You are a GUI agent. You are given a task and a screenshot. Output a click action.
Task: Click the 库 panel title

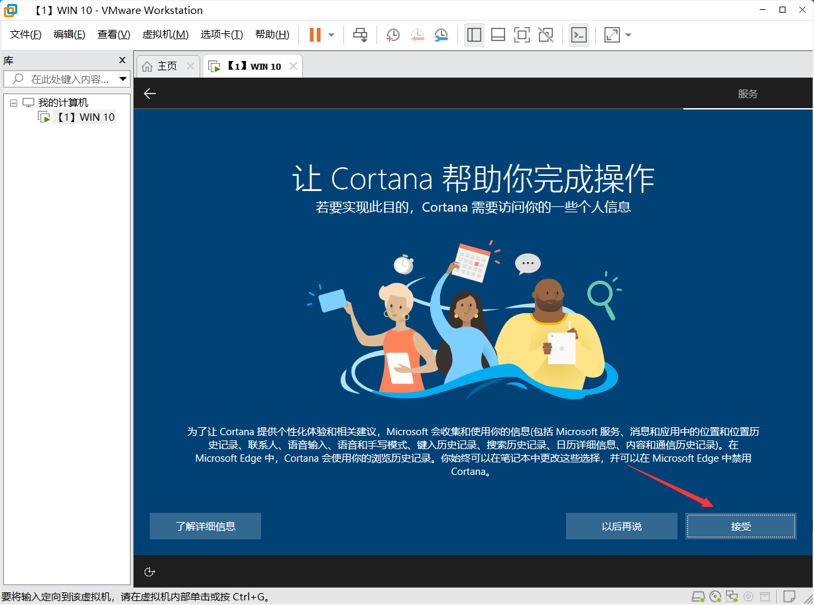pos(9,60)
